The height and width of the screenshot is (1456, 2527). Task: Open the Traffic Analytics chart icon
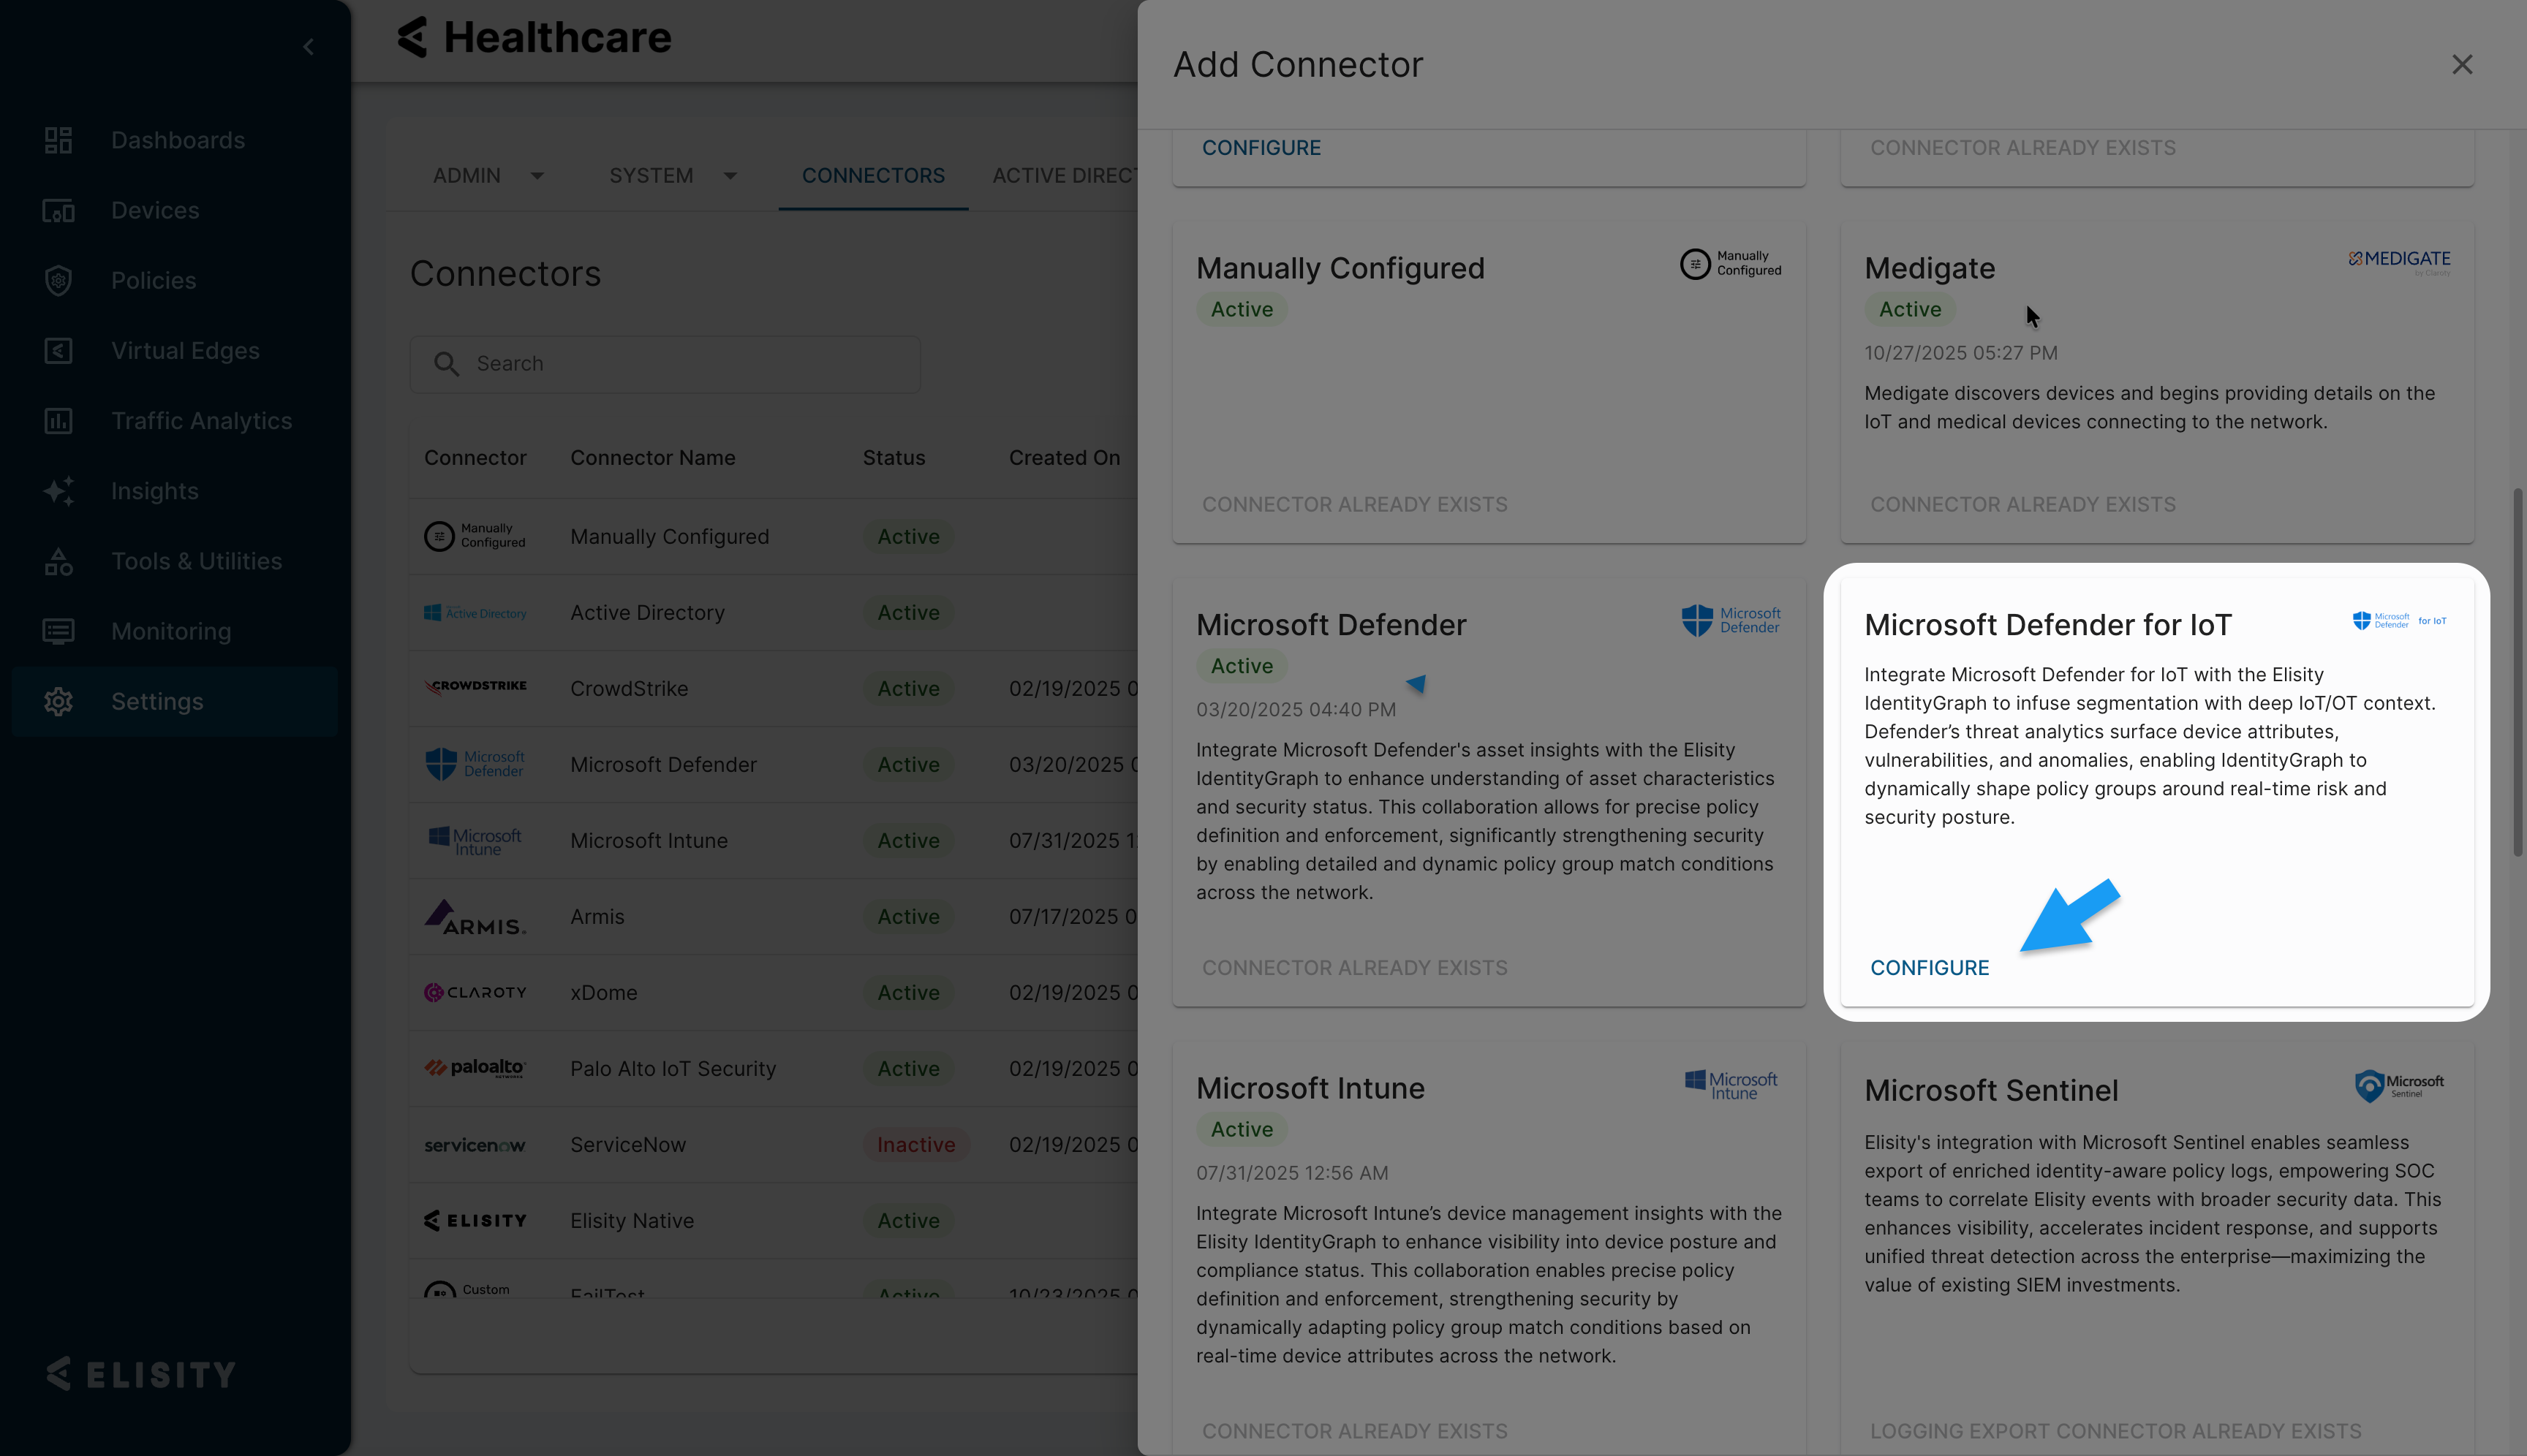pyautogui.click(x=58, y=421)
